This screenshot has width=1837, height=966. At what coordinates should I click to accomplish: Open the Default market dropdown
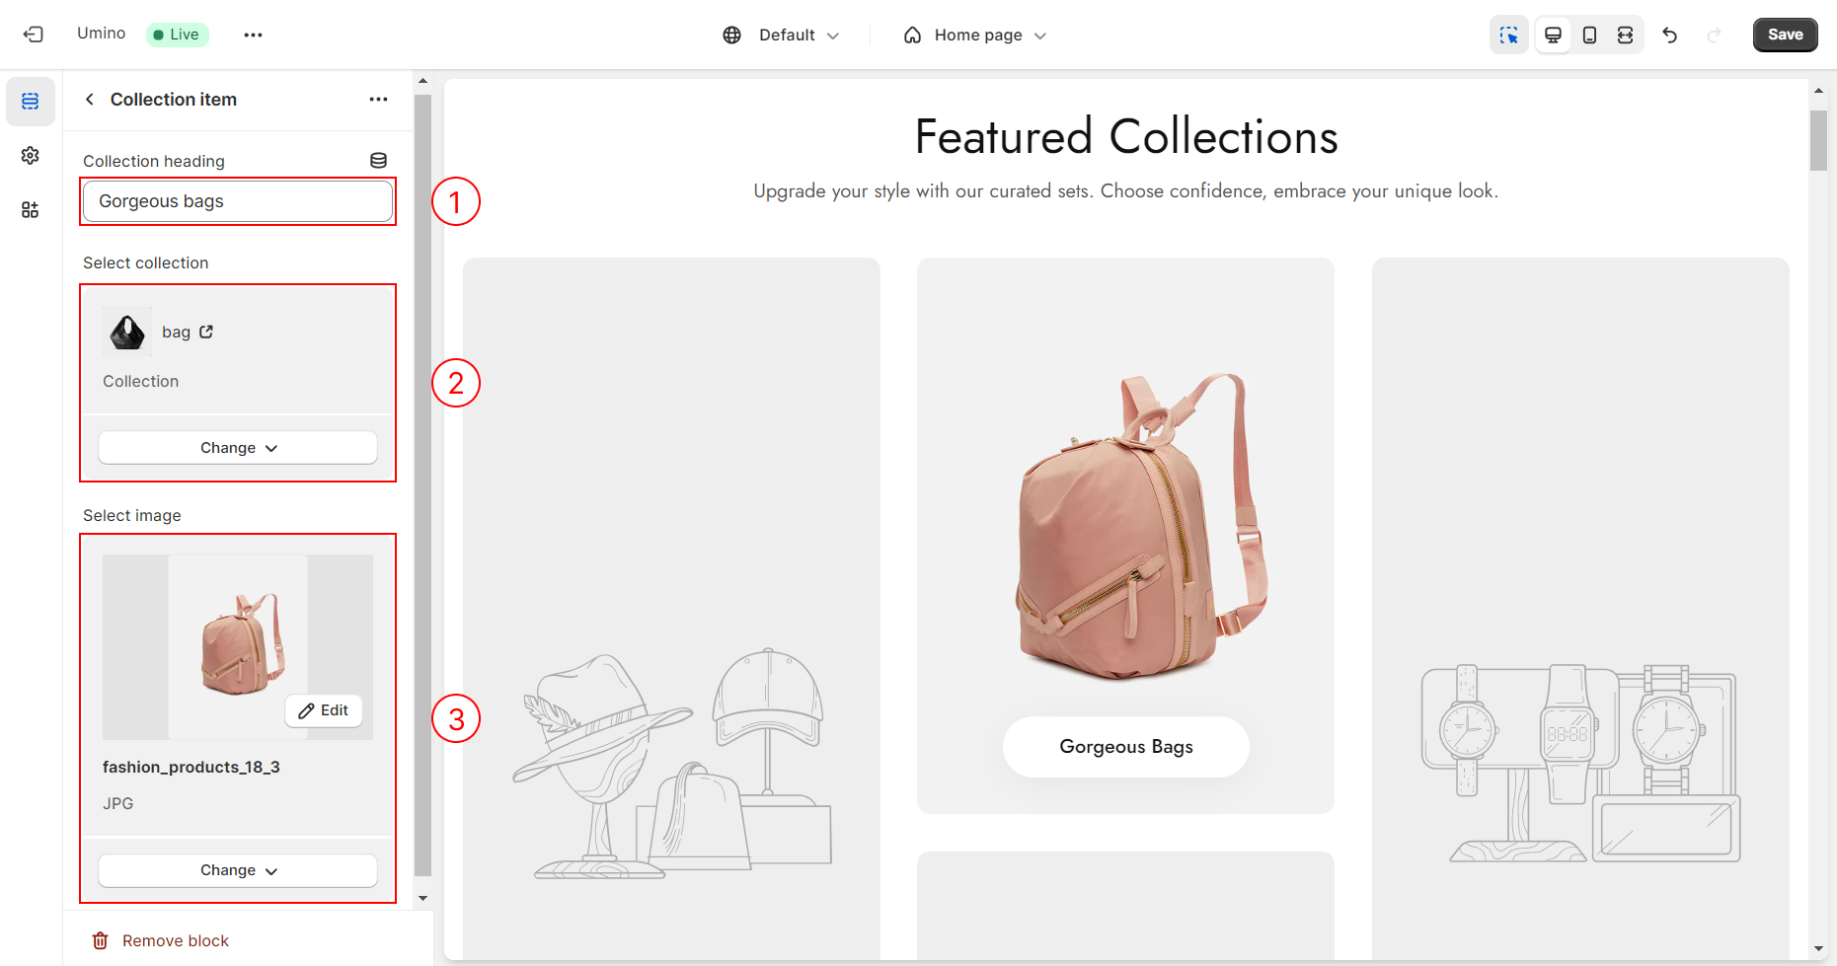point(781,36)
